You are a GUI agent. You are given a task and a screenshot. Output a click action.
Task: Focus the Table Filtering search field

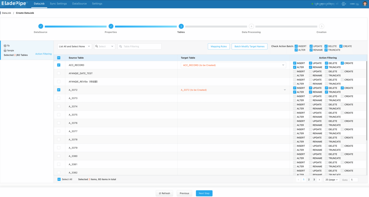140,47
